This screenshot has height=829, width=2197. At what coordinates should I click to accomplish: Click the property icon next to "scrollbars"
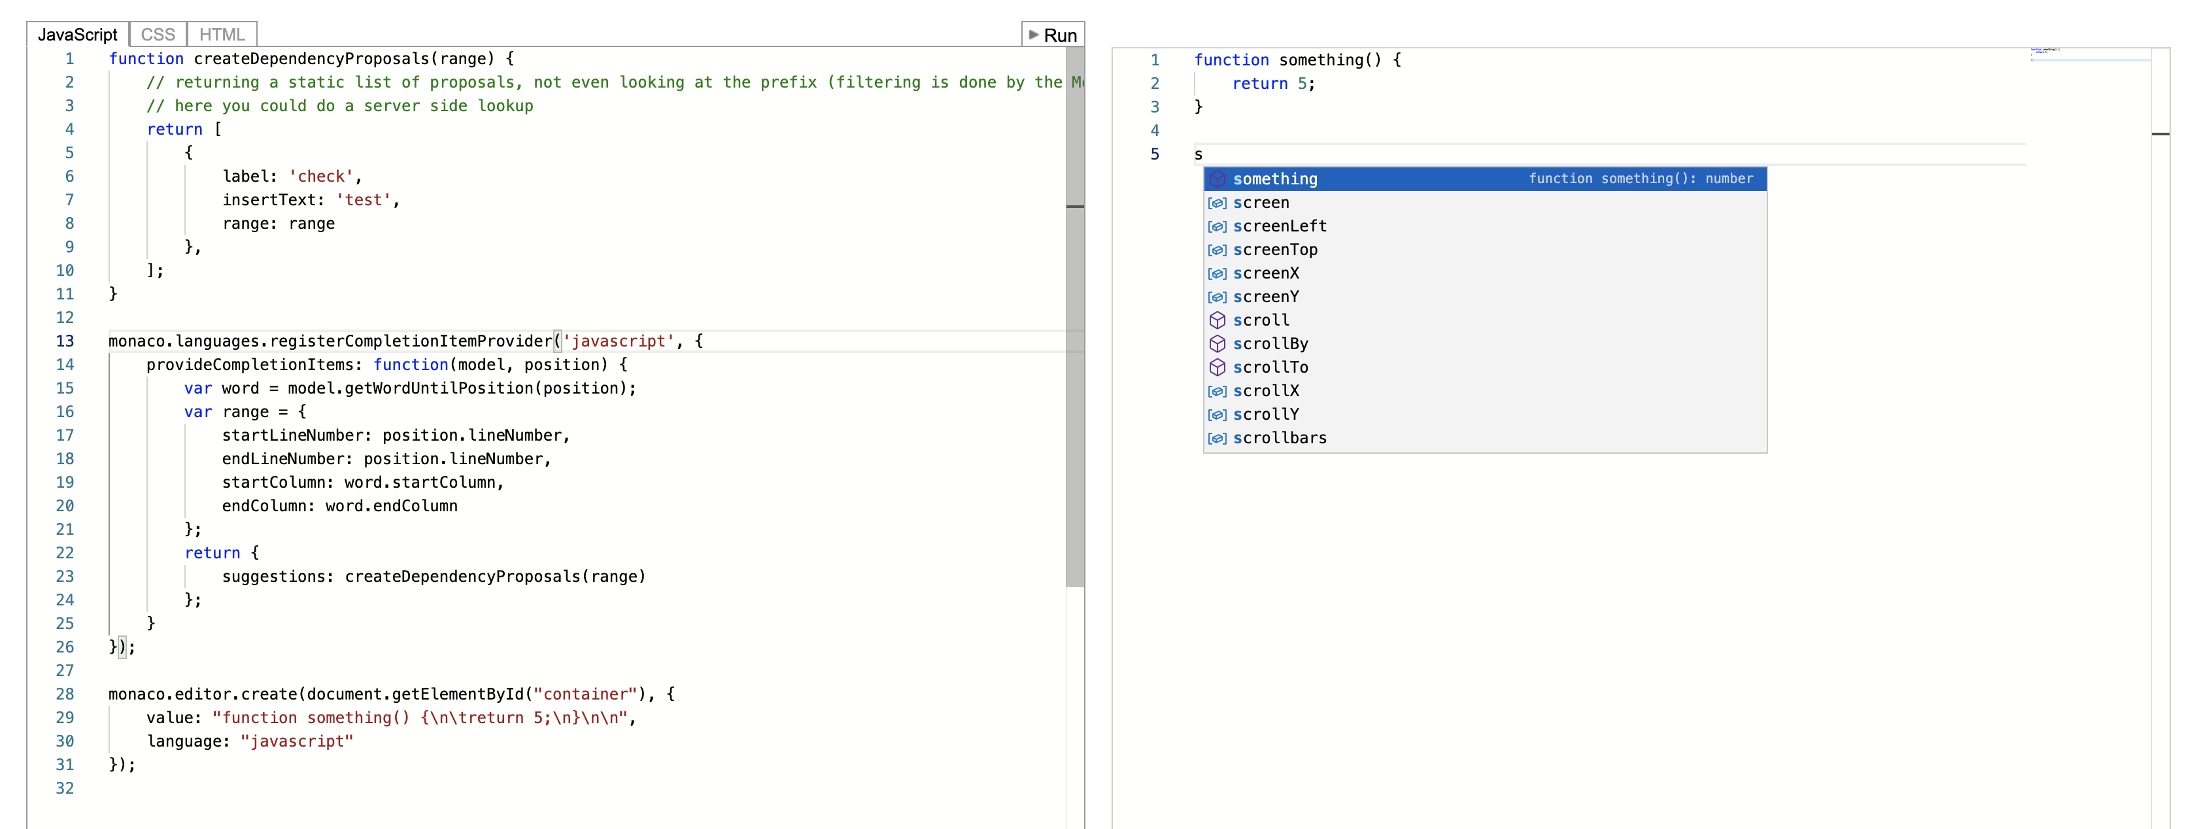[1218, 437]
